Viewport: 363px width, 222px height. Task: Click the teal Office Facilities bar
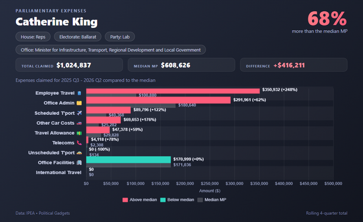click(129, 160)
